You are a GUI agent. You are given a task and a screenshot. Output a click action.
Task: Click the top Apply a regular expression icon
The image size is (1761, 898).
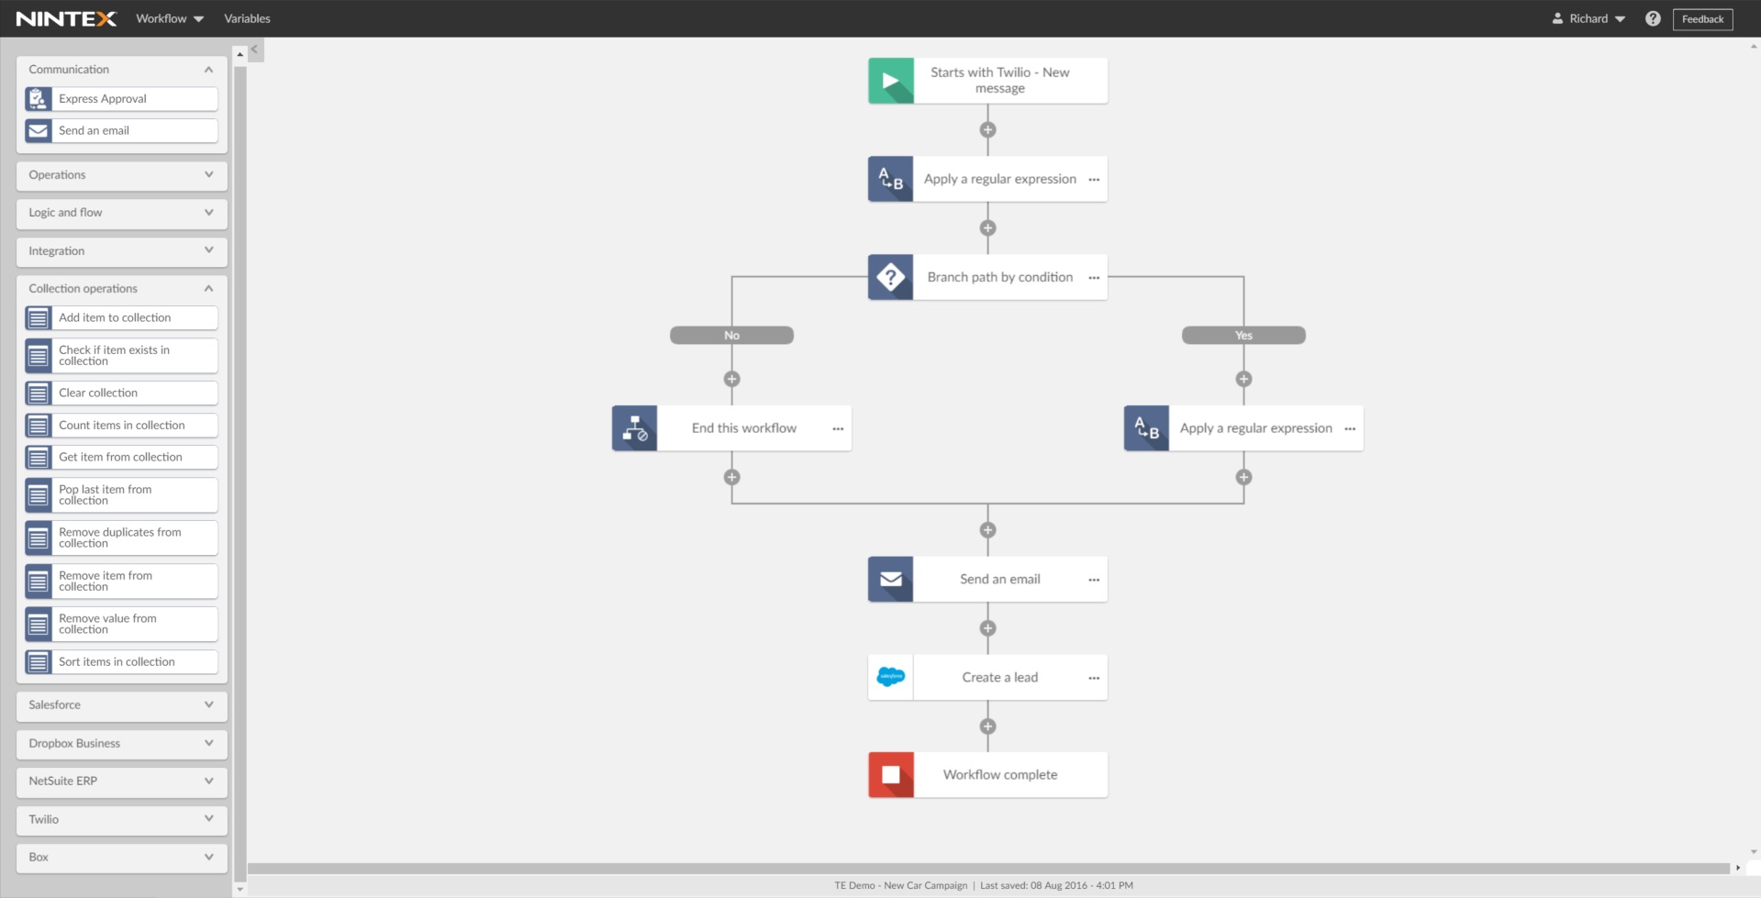(891, 179)
